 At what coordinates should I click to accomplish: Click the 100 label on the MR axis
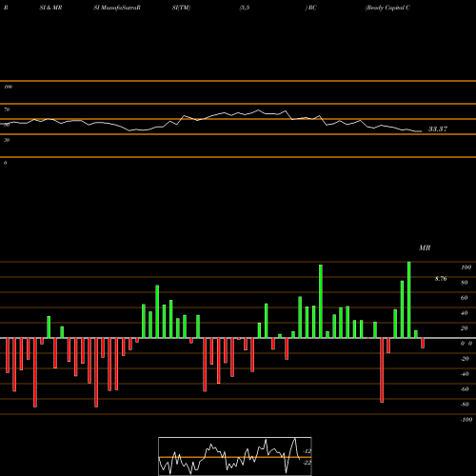pyautogui.click(x=466, y=268)
